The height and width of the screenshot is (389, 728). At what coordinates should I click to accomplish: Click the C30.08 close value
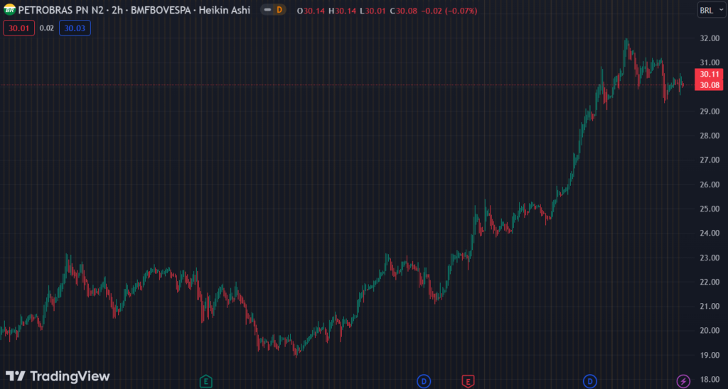click(x=404, y=10)
